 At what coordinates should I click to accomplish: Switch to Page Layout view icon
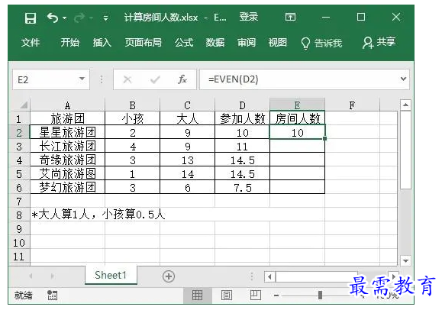pos(227,295)
